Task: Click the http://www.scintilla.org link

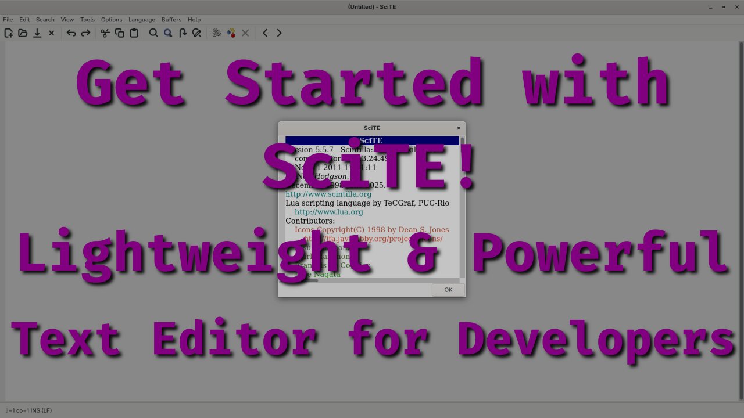Action: 328,194
